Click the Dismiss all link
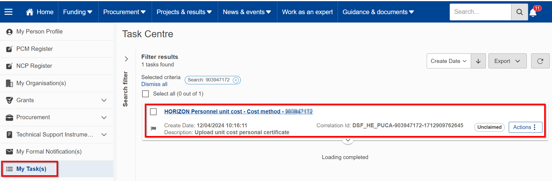 click(x=154, y=84)
